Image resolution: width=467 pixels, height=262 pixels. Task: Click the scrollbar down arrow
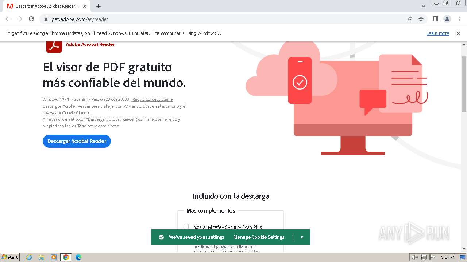(x=464, y=249)
